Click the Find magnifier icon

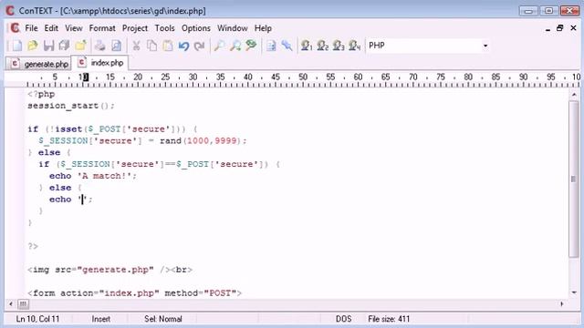click(219, 46)
